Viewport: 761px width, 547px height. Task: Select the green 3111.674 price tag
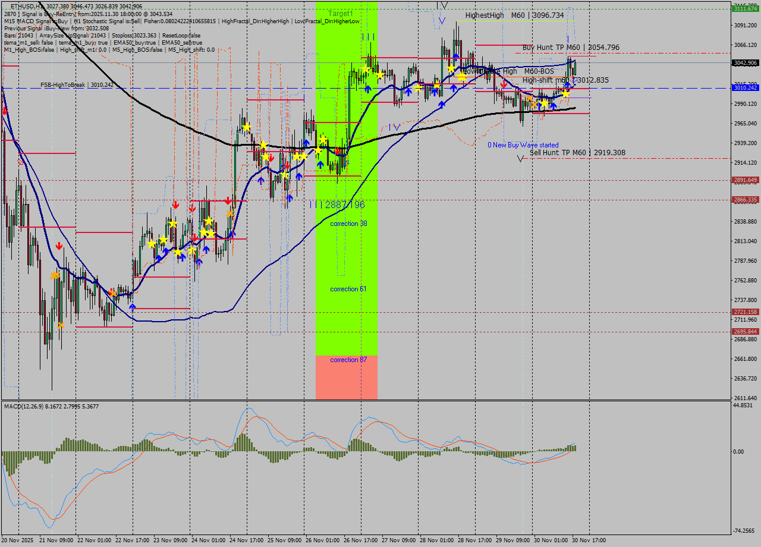pyautogui.click(x=745, y=9)
